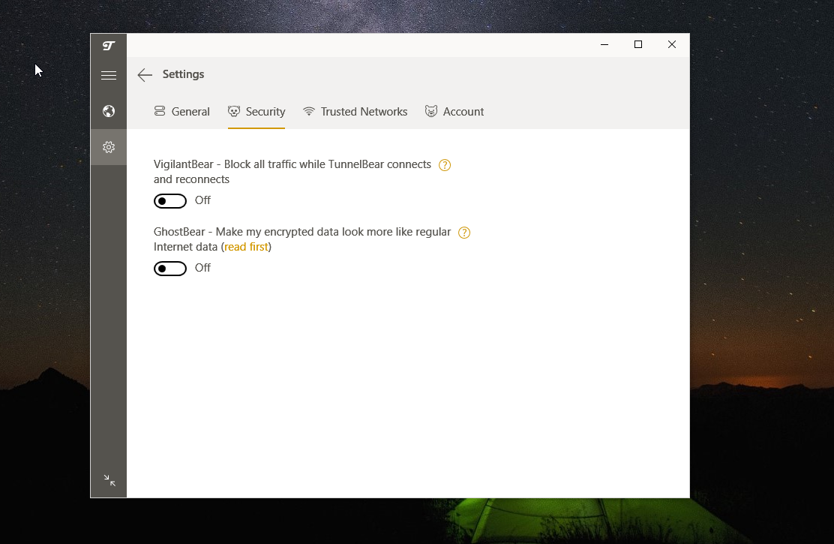Close the TunnelBear window
Screen dimensions: 834x544
coord(672,45)
